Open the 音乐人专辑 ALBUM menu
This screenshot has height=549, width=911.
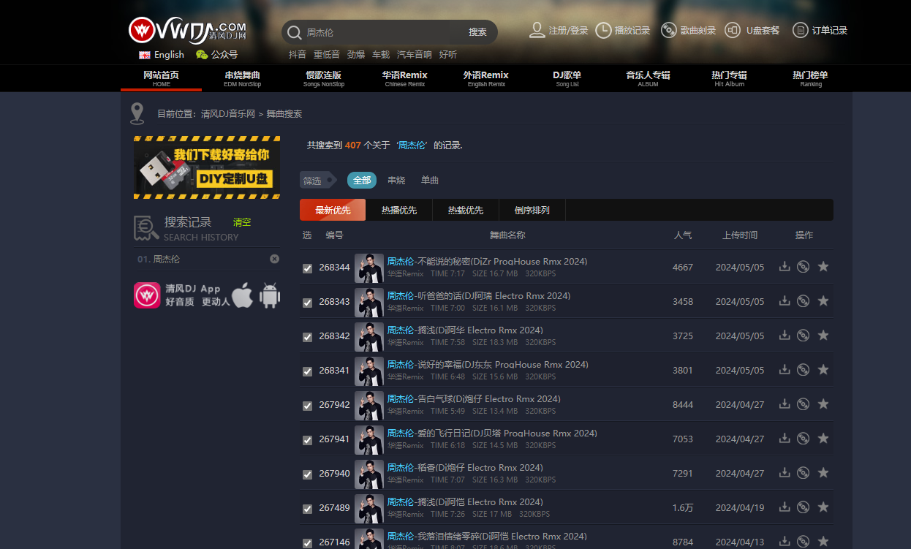(649, 78)
